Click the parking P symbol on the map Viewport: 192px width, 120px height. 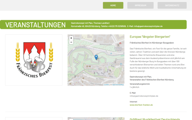(x=111, y=53)
